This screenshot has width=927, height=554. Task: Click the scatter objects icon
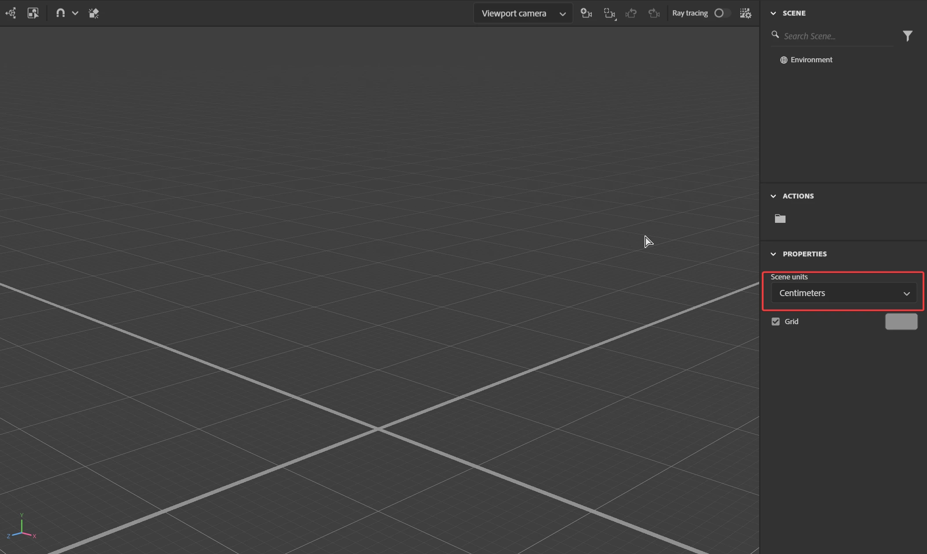tap(94, 13)
